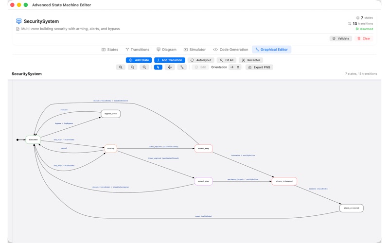Select the move/pan four-arrow tool
This screenshot has width=389, height=243.
coord(170,67)
